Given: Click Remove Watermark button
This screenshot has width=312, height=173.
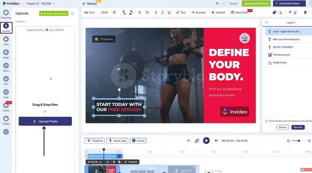Looking at the screenshot, I should (x=54, y=13).
